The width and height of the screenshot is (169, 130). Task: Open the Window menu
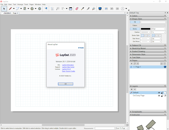(x=38, y=4)
